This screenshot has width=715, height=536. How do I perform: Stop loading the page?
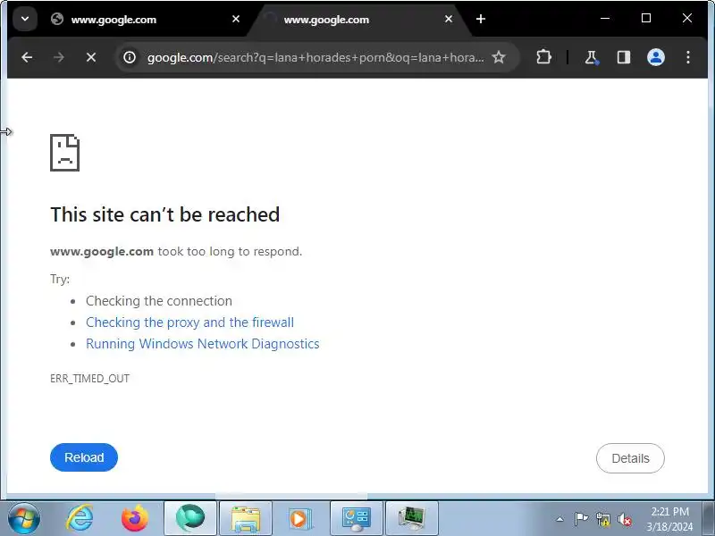91,57
